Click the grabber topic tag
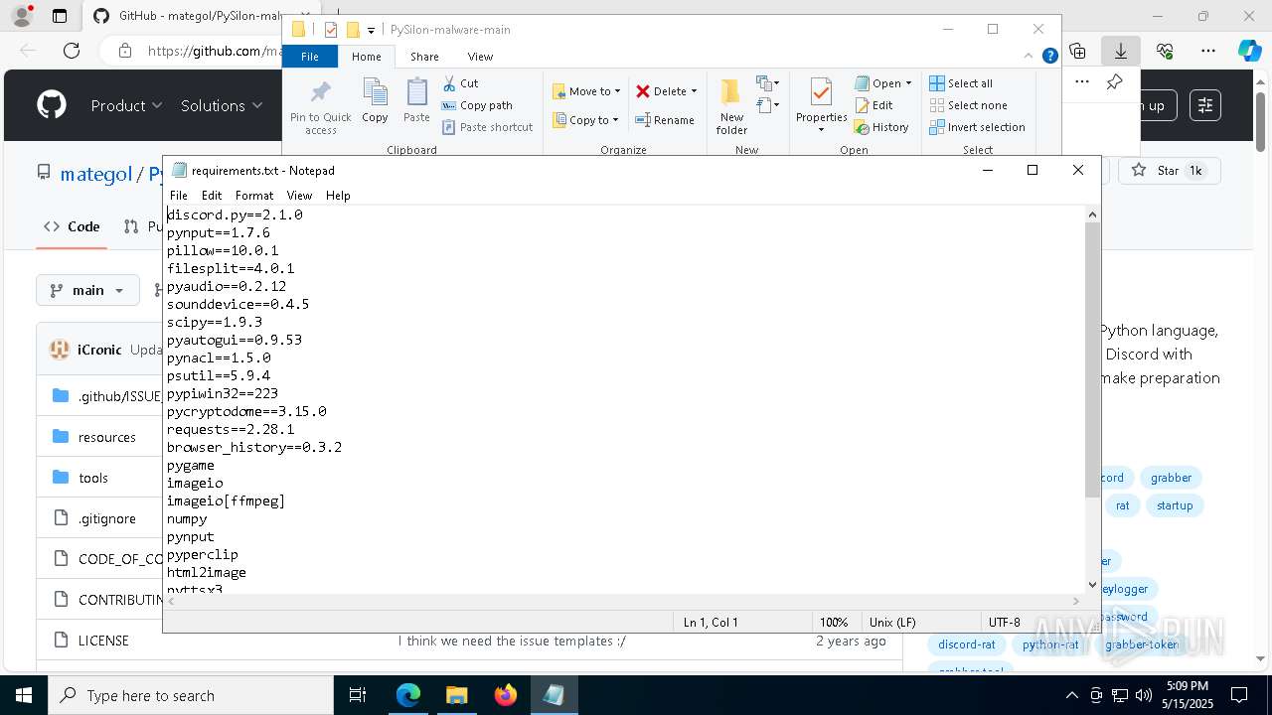This screenshot has height=715, width=1272. [1171, 478]
